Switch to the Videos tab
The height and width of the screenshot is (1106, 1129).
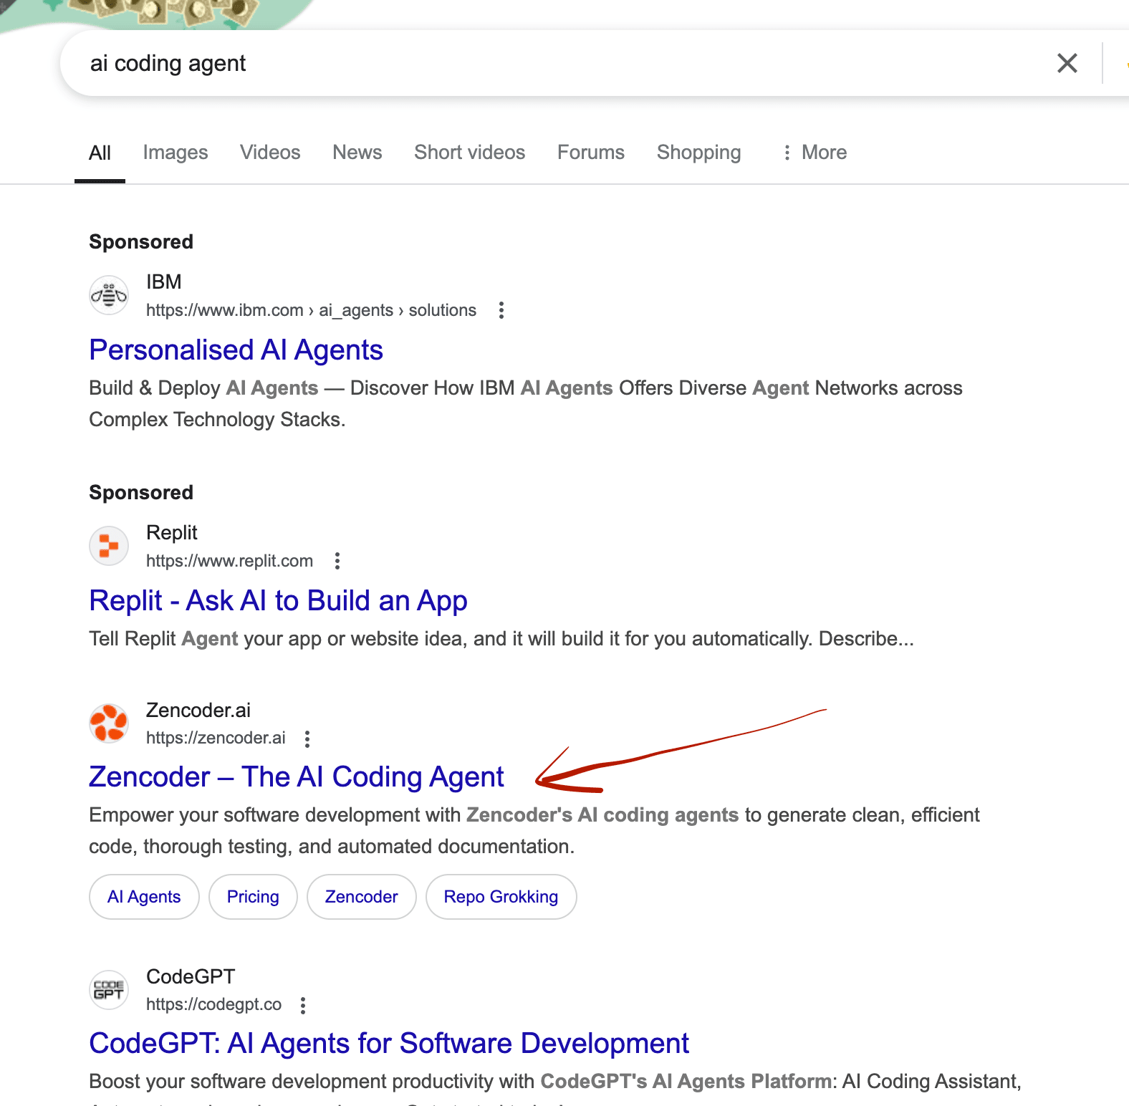[x=270, y=153]
